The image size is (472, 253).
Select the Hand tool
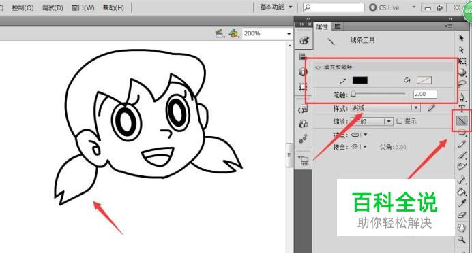(x=462, y=228)
